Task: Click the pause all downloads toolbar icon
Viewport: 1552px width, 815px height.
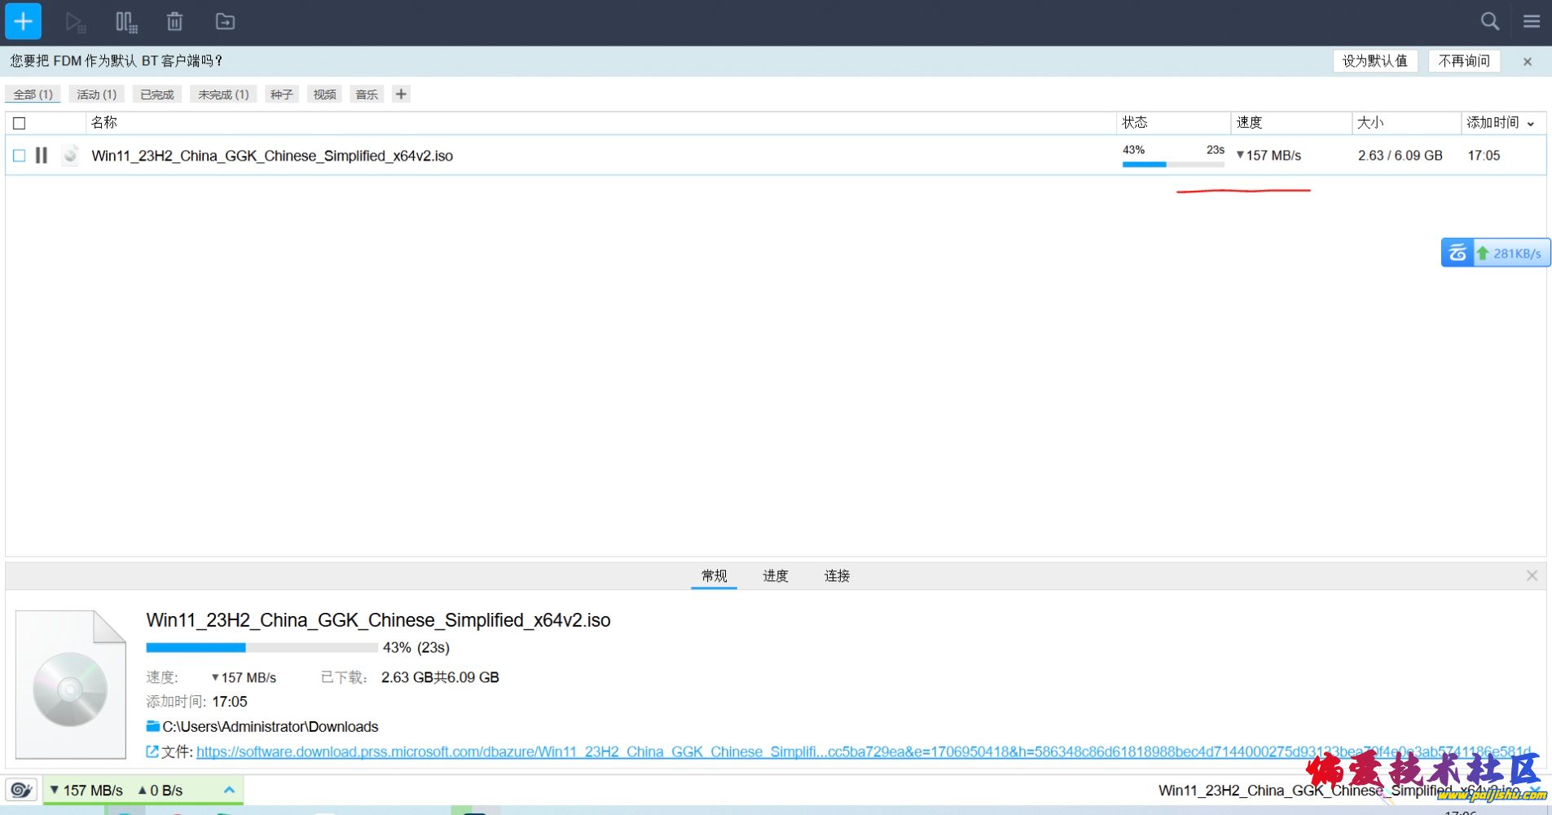Action: (x=126, y=22)
